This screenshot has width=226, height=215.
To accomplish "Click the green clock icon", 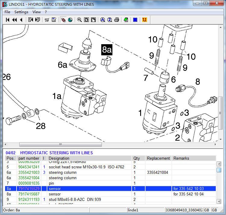I will coord(70,20).
